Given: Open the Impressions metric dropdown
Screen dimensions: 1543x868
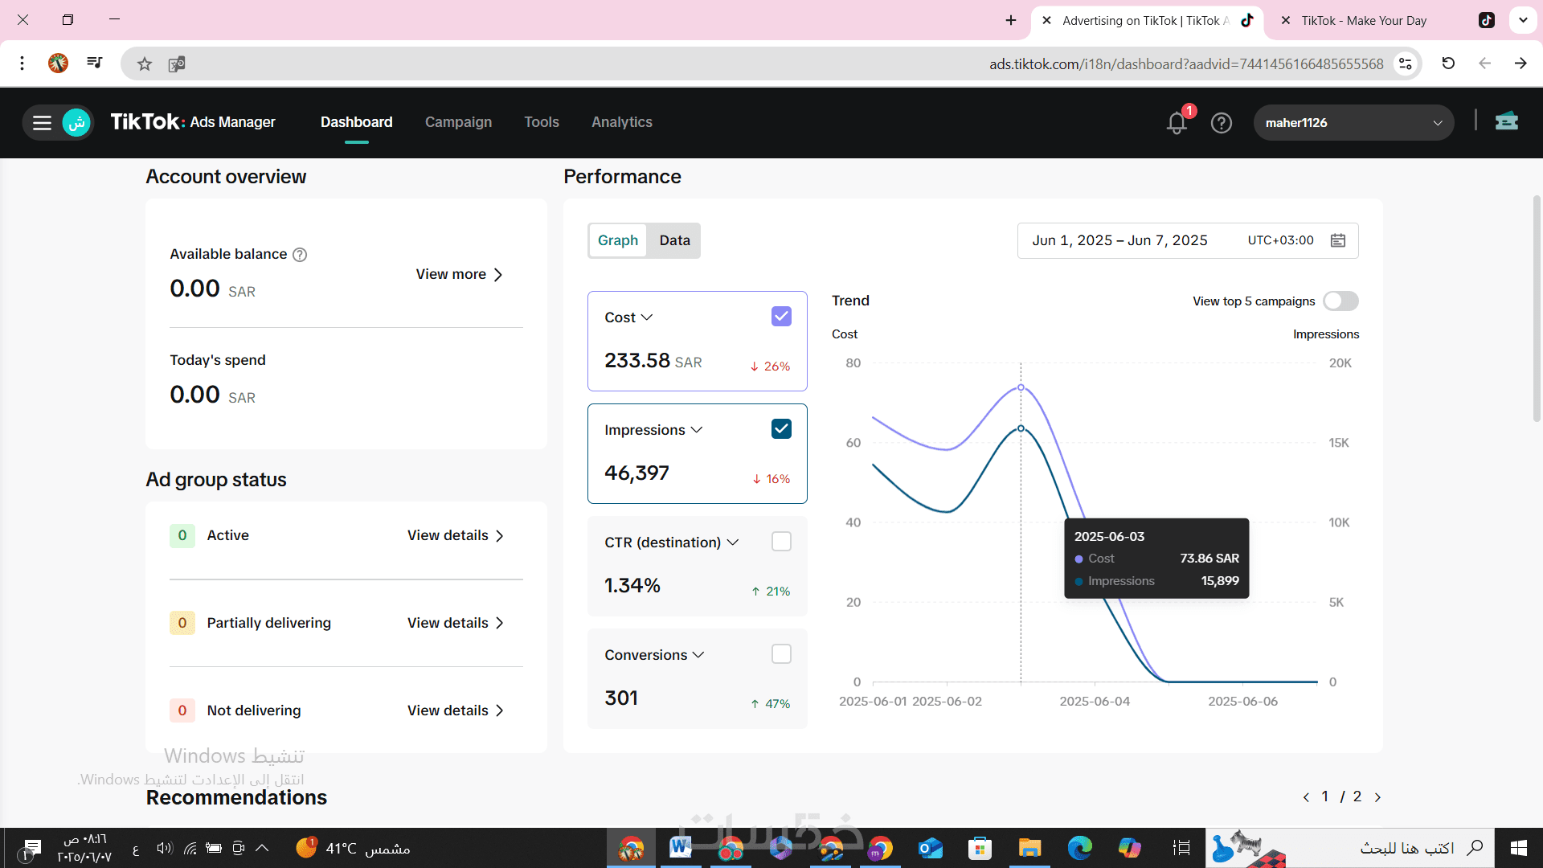Looking at the screenshot, I should tap(696, 430).
